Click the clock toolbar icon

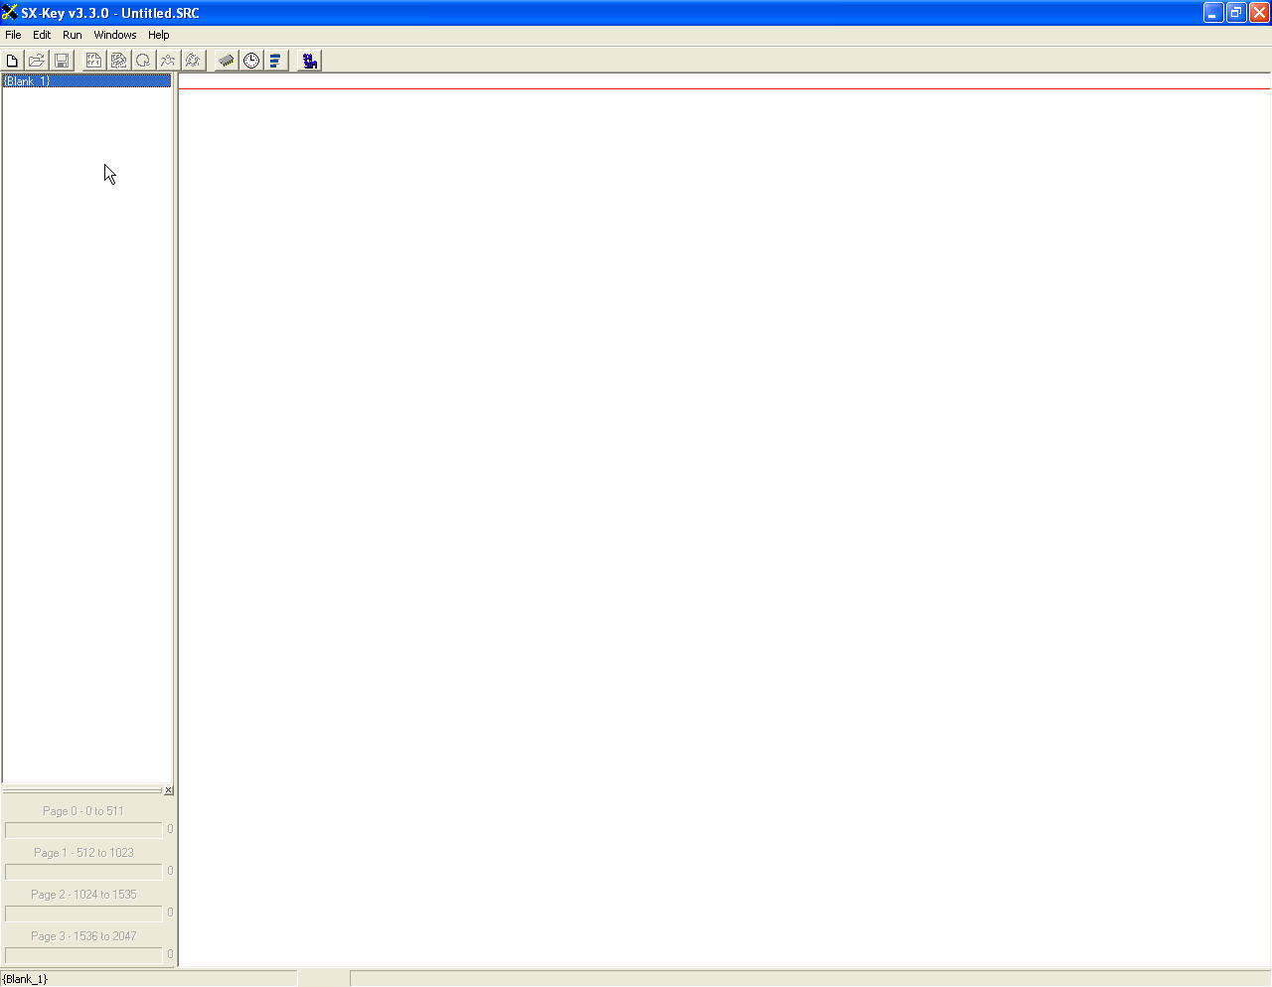pos(251,61)
